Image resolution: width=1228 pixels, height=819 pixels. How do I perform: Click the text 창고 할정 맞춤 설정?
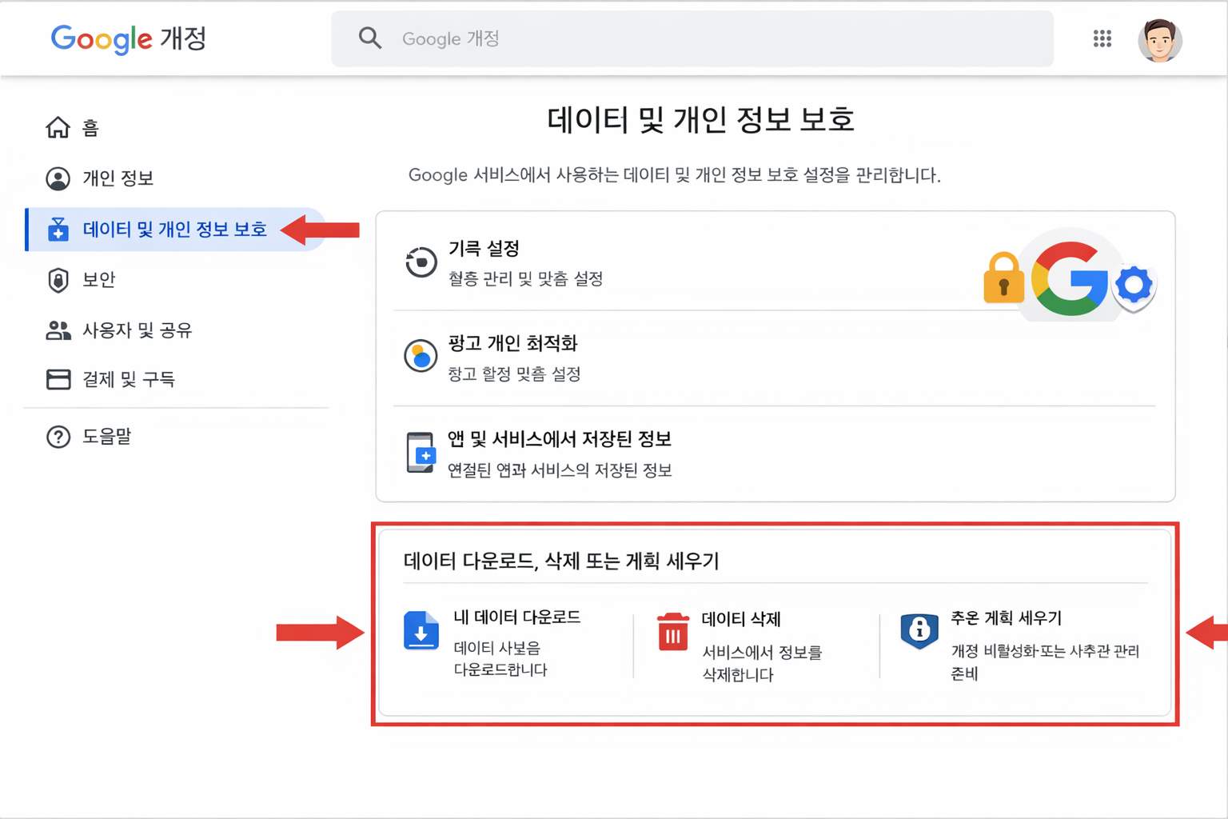[514, 374]
